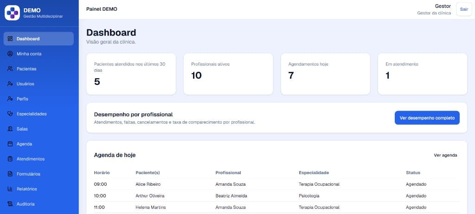Image resolution: width=475 pixels, height=214 pixels.
Task: Click the Salas door icon
Action: (x=10, y=129)
